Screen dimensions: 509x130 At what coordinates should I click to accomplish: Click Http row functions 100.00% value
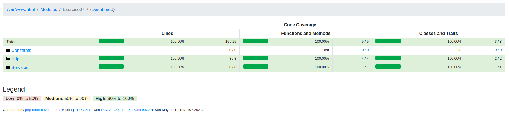click(x=322, y=59)
